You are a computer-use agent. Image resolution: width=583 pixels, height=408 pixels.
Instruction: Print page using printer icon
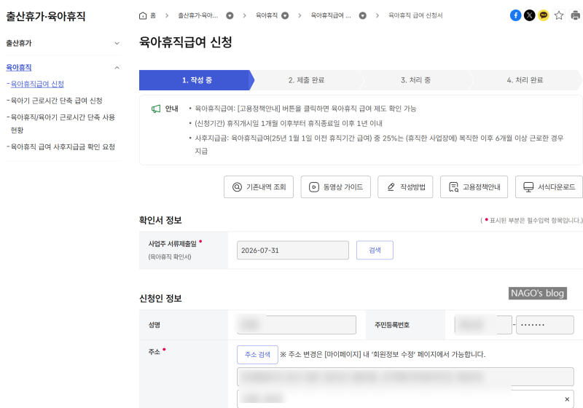coord(576,15)
